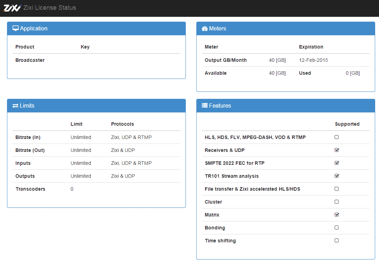Toggle the TR101 Stream analysis checkbox

337,176
